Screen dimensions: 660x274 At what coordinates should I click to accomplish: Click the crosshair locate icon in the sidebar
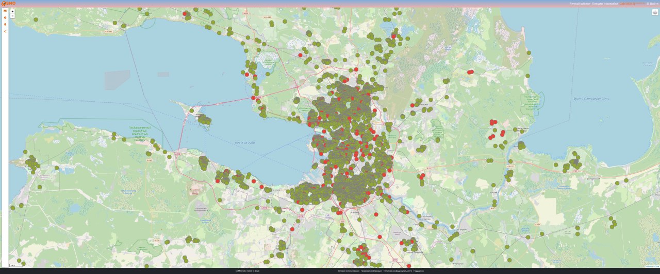pos(5,17)
